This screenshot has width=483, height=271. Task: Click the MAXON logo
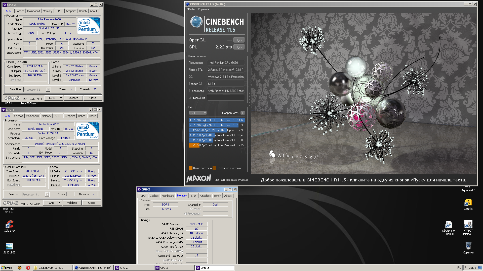tap(199, 178)
